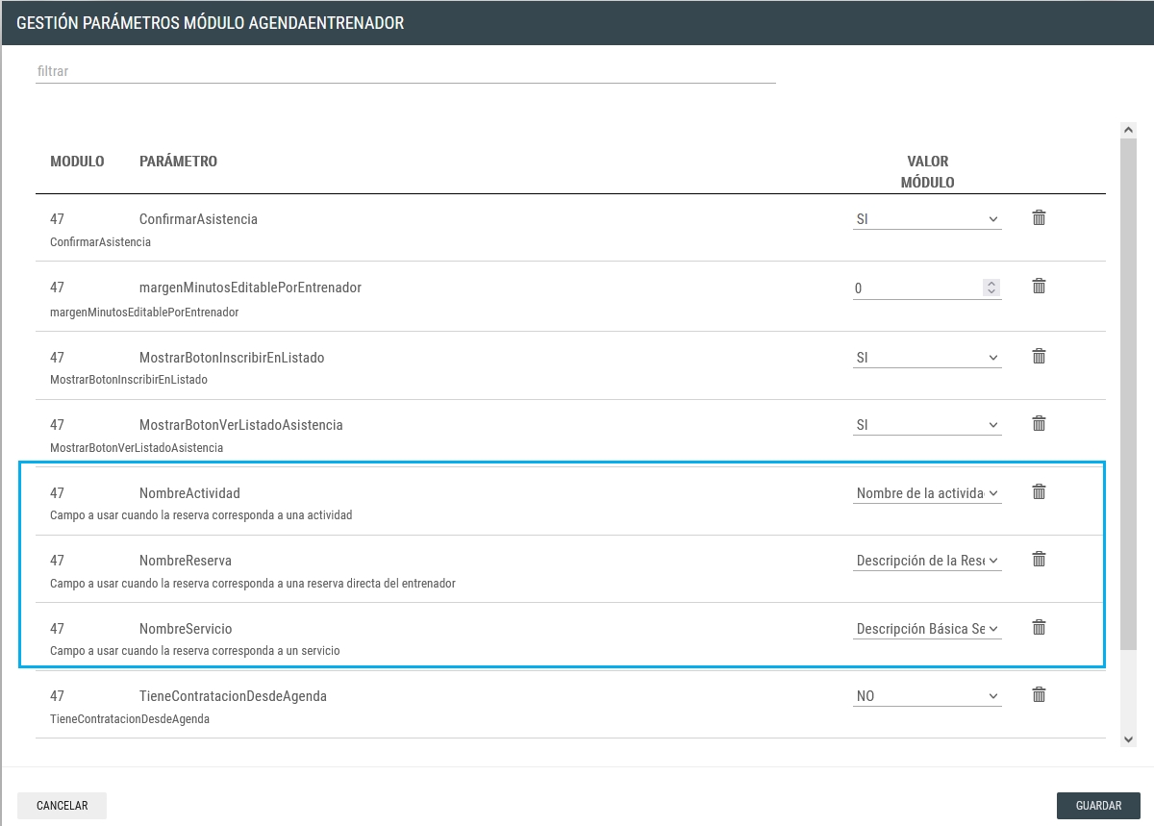Viewport: 1154px width, 826px height.
Task: Click description 'Campo a usar... a una actividad'
Action: (201, 515)
